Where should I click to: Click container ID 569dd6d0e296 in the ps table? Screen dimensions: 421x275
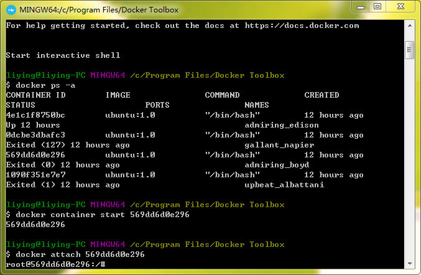click(x=35, y=155)
